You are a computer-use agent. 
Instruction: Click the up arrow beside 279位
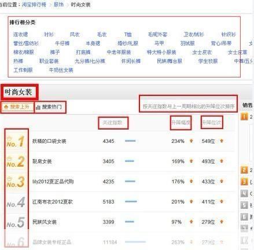[222, 222]
